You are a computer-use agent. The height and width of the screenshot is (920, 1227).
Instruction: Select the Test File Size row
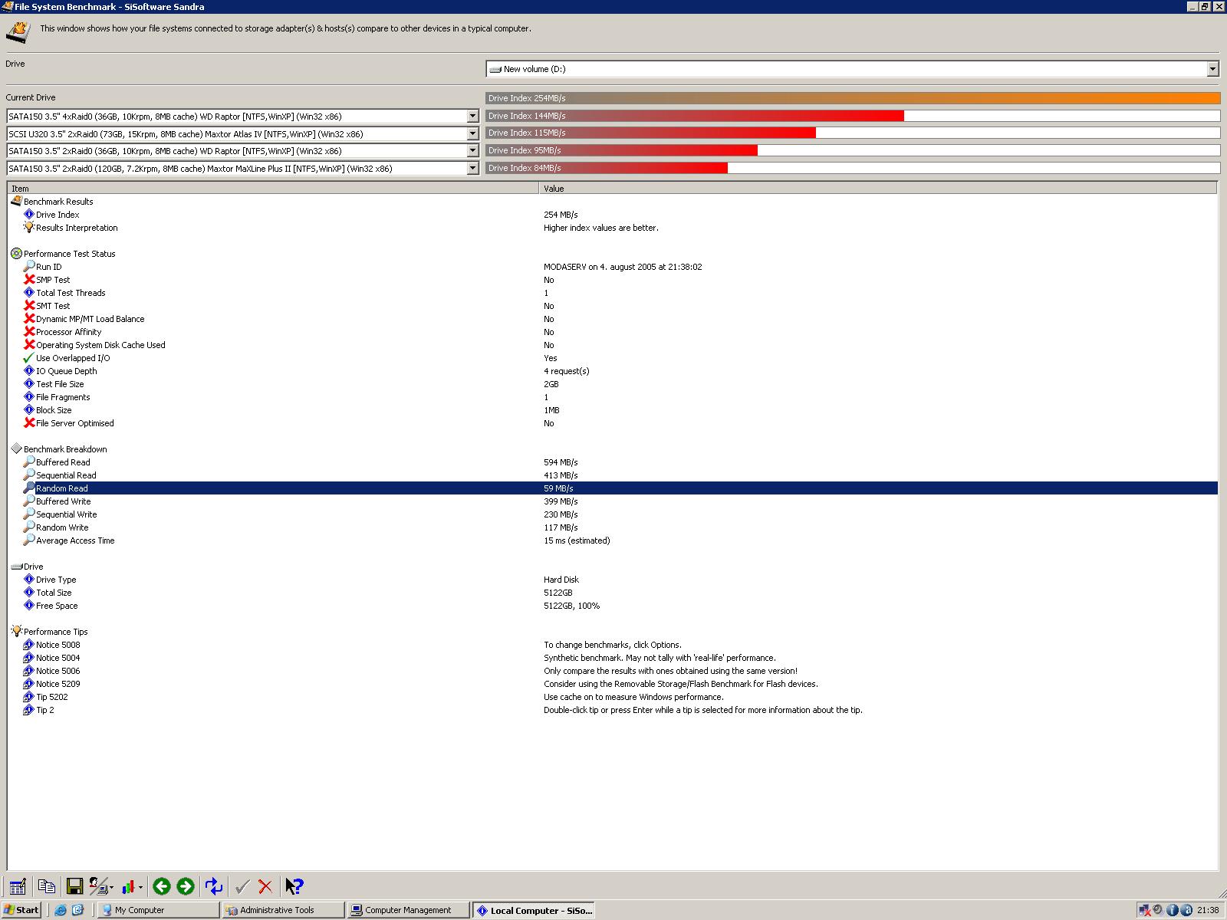[613, 384]
